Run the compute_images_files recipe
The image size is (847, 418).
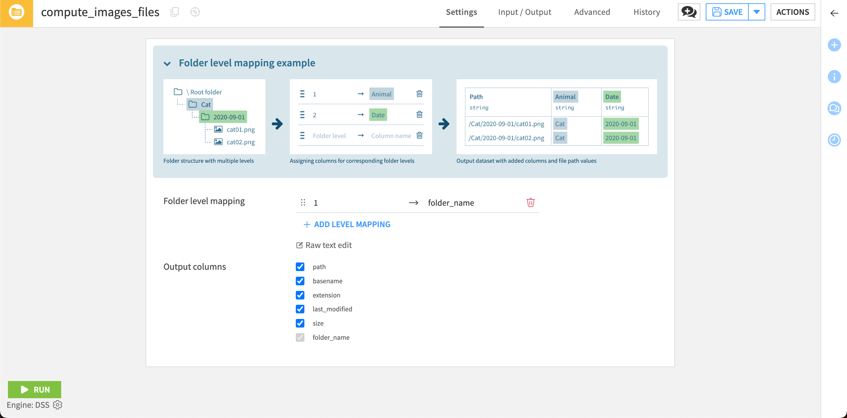click(34, 390)
